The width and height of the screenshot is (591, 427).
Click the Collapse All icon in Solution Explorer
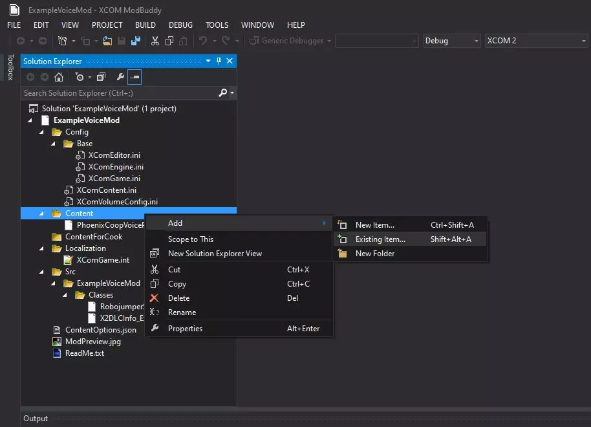pyautogui.click(x=101, y=77)
